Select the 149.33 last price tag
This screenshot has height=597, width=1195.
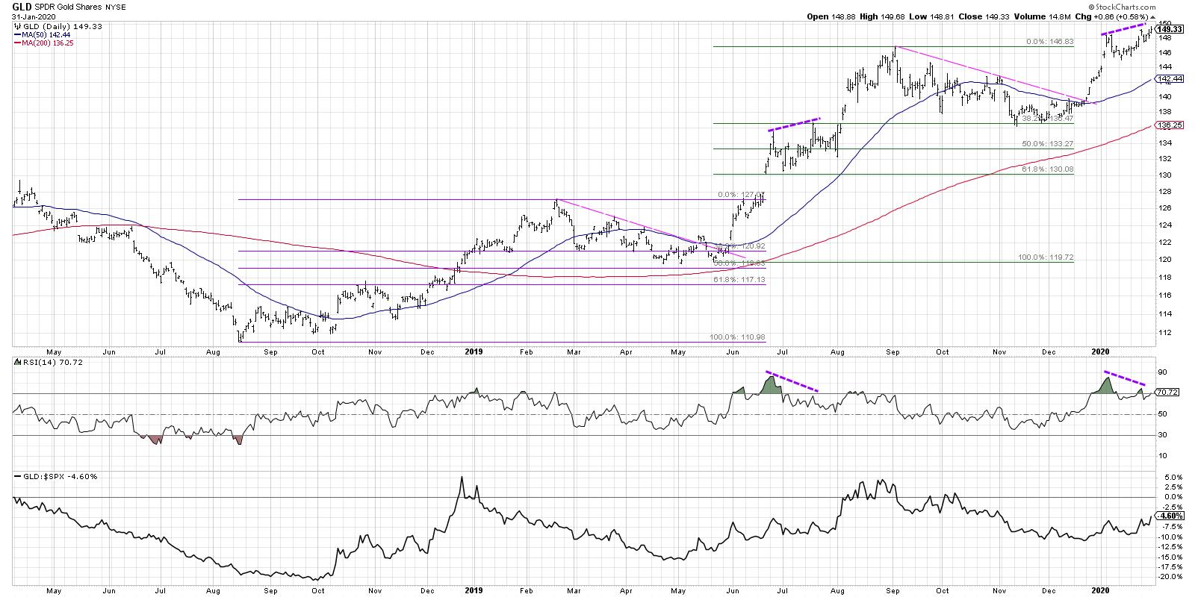(1169, 30)
